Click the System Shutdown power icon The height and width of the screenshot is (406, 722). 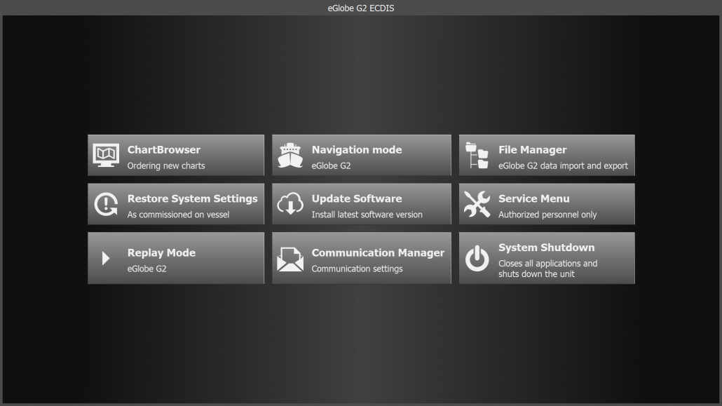coord(477,258)
